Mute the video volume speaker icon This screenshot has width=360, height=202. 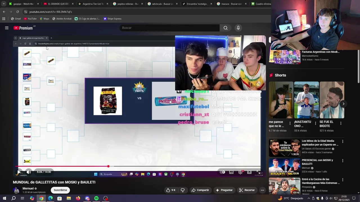pyautogui.click(x=29, y=172)
